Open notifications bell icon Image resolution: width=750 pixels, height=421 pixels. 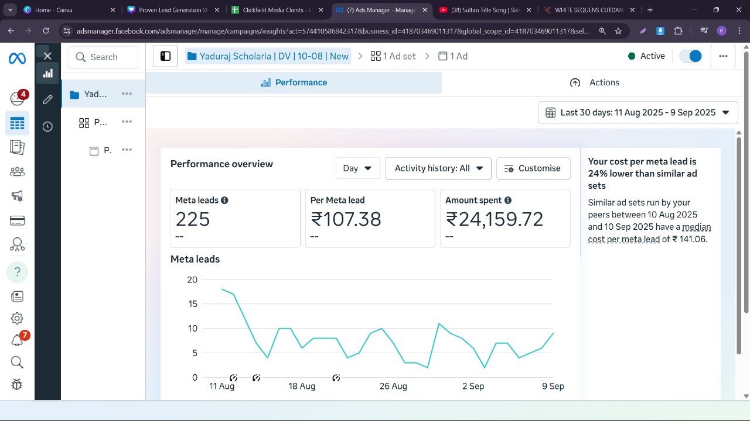[x=17, y=340]
